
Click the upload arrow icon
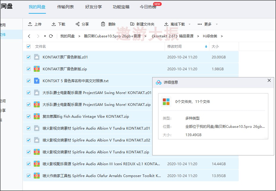click(x=30, y=24)
